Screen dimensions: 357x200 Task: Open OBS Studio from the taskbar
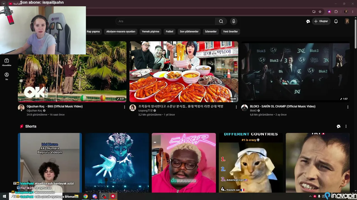click(x=104, y=196)
